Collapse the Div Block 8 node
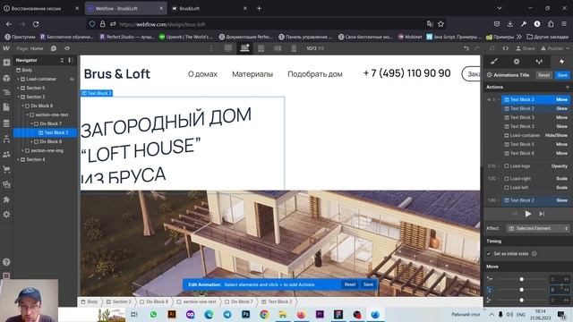 pyautogui.click(x=22, y=106)
